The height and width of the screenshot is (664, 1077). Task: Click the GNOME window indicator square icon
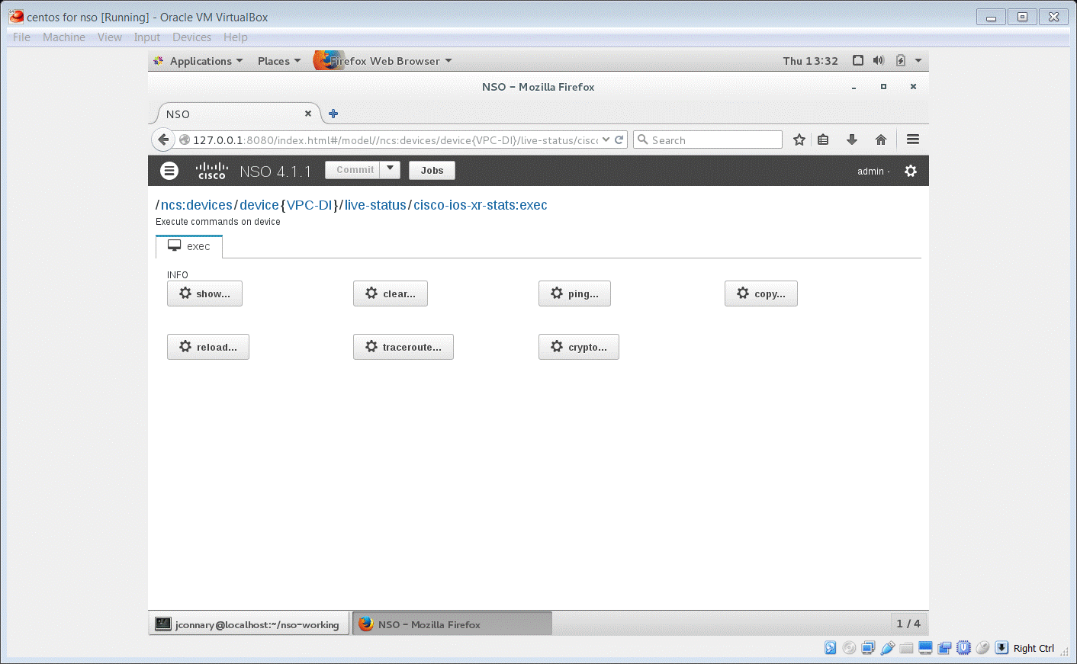point(858,60)
